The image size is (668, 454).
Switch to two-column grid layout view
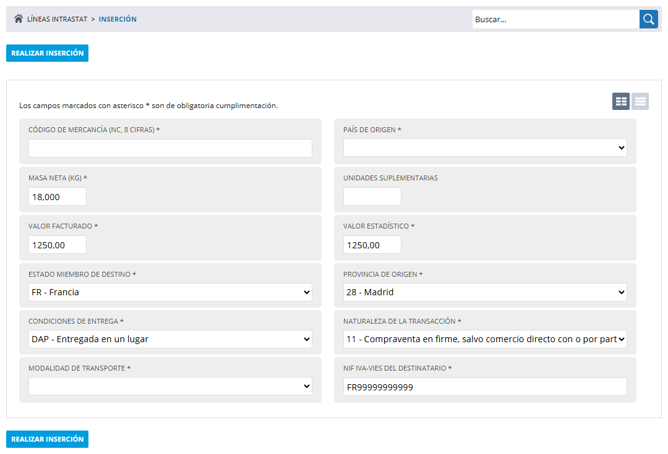point(621,101)
